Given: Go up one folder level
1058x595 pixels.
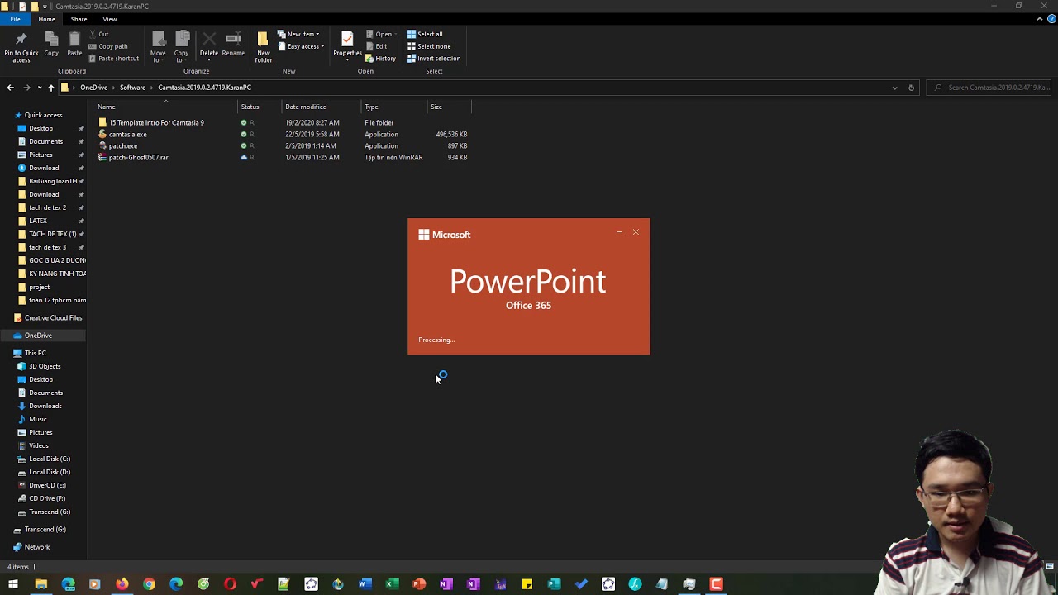Looking at the screenshot, I should (50, 88).
